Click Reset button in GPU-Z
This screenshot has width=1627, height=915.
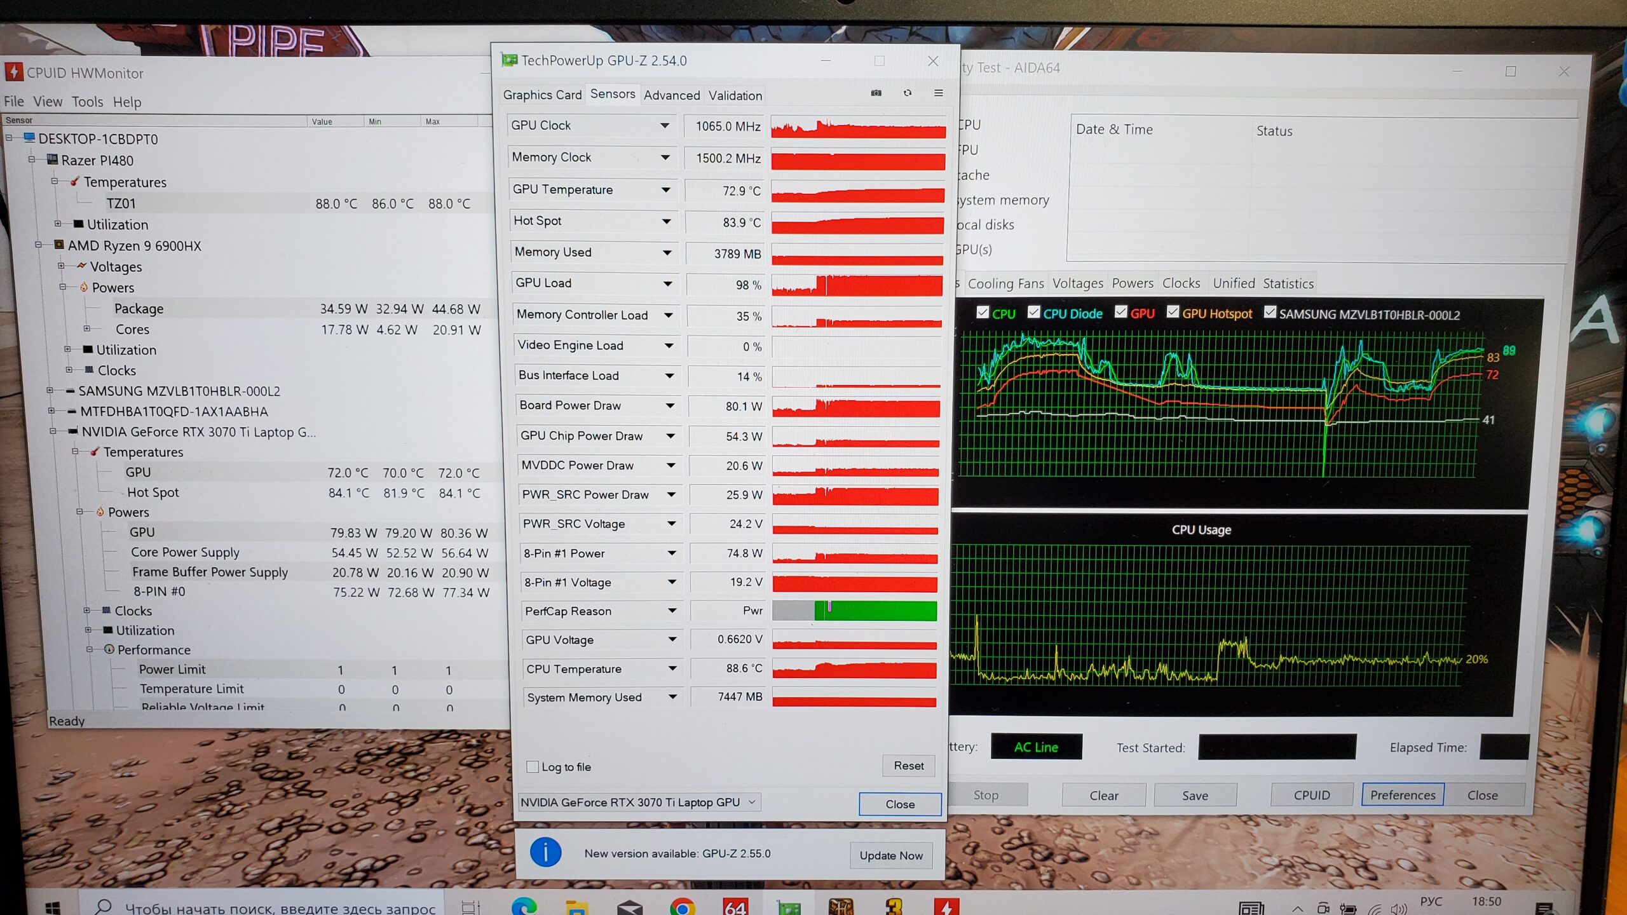coord(908,766)
